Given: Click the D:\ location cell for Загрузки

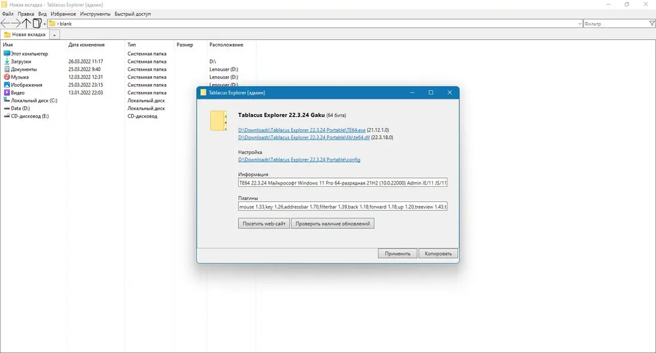Looking at the screenshot, I should click(213, 62).
